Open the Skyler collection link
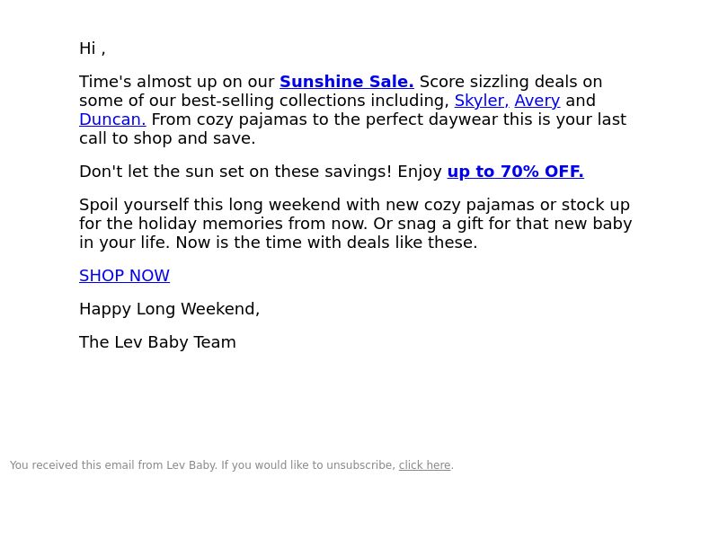719x539 pixels. pyautogui.click(x=482, y=101)
